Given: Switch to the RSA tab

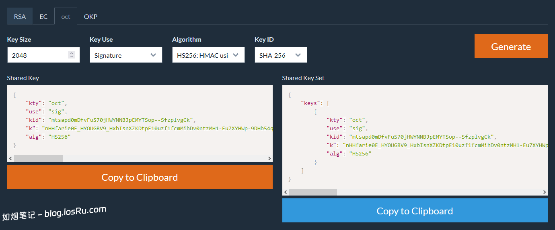Looking at the screenshot, I should point(20,16).
